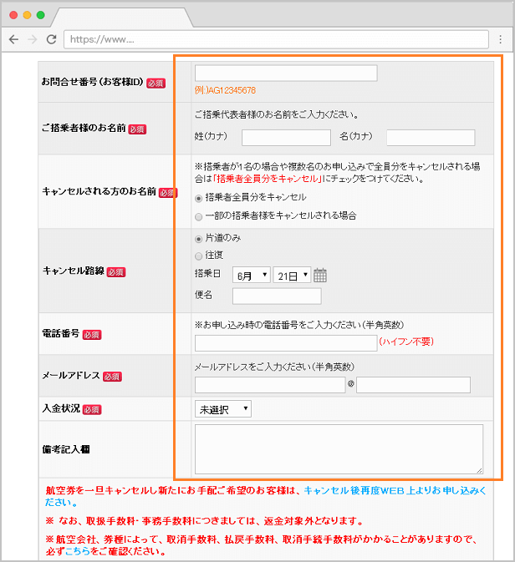The height and width of the screenshot is (562, 515).
Task: Expand the 入金状況 未選択 dropdown
Action: [x=222, y=409]
